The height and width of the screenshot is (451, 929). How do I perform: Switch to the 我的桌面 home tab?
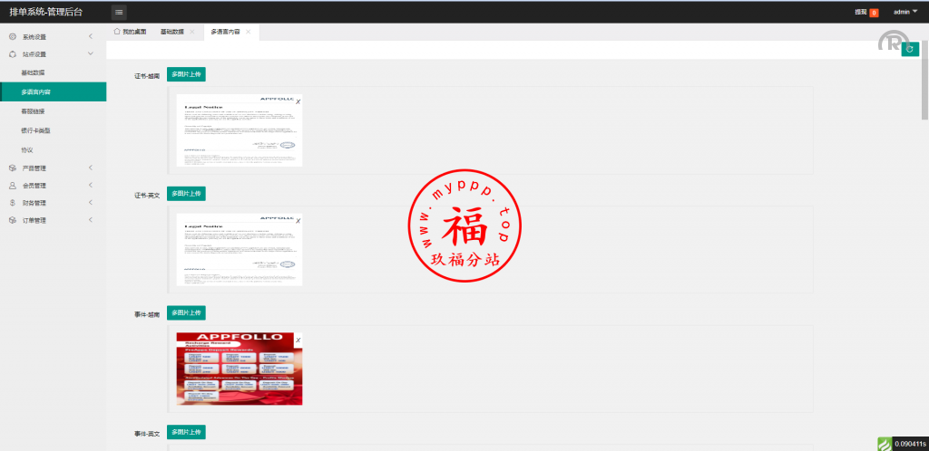[x=129, y=32]
